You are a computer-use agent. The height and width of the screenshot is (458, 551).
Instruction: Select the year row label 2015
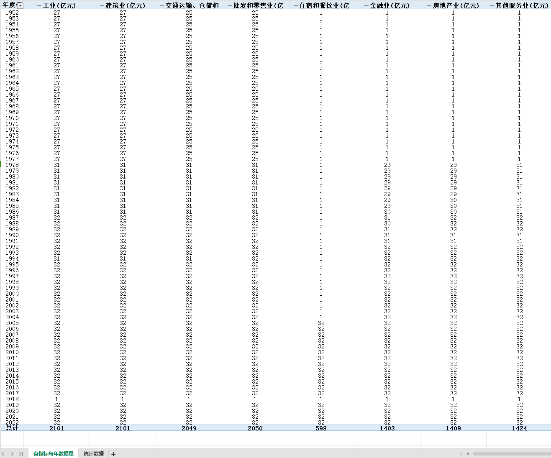tap(12, 381)
